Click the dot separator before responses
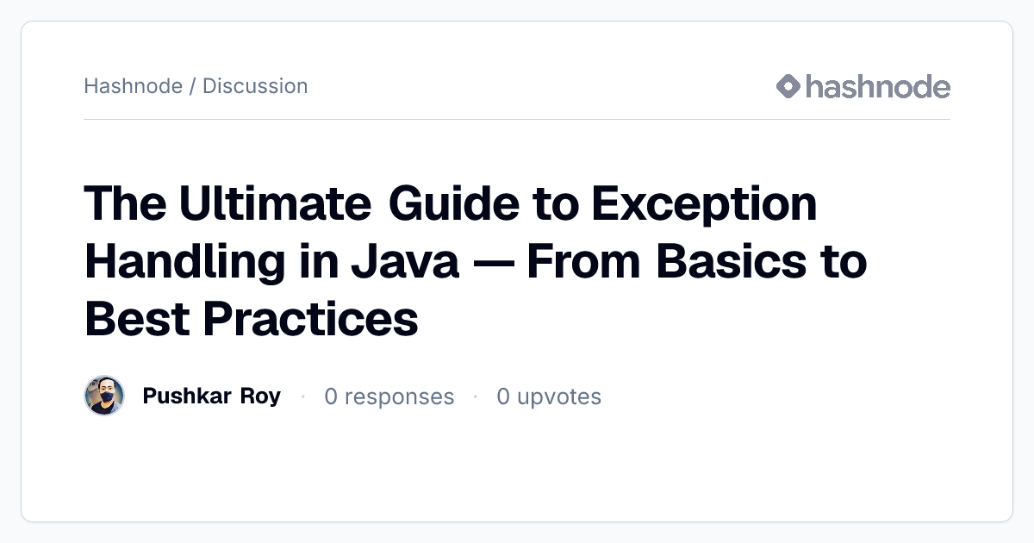This screenshot has height=543, width=1034. click(302, 396)
